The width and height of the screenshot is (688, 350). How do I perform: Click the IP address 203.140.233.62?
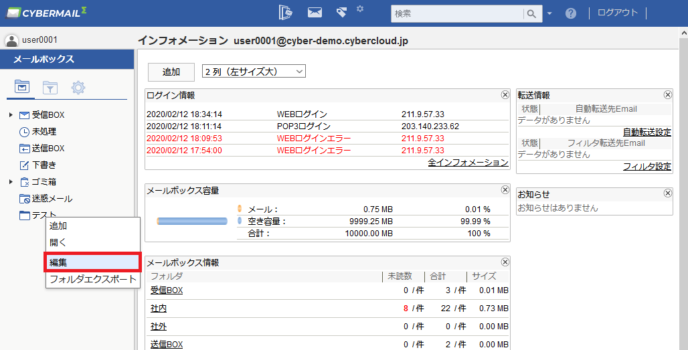(x=430, y=126)
